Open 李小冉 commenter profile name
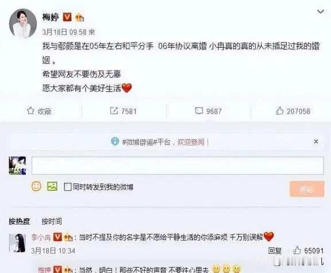 (41, 237)
